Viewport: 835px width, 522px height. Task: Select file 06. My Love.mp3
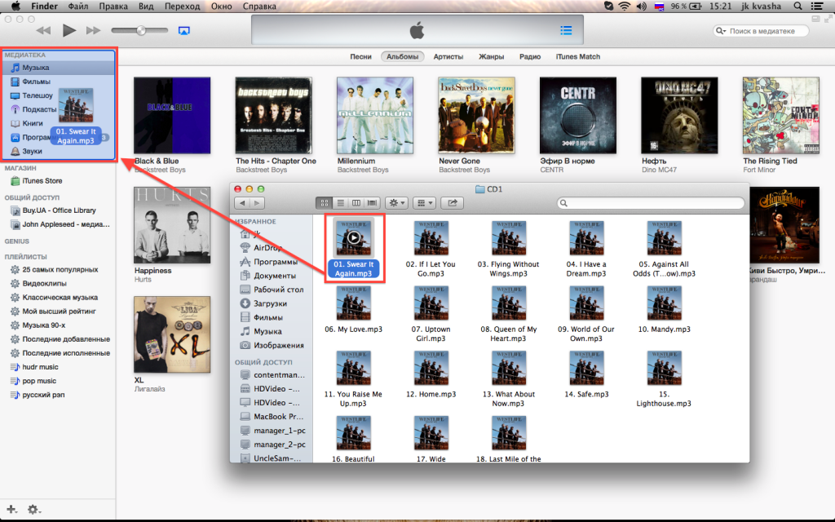354,309
